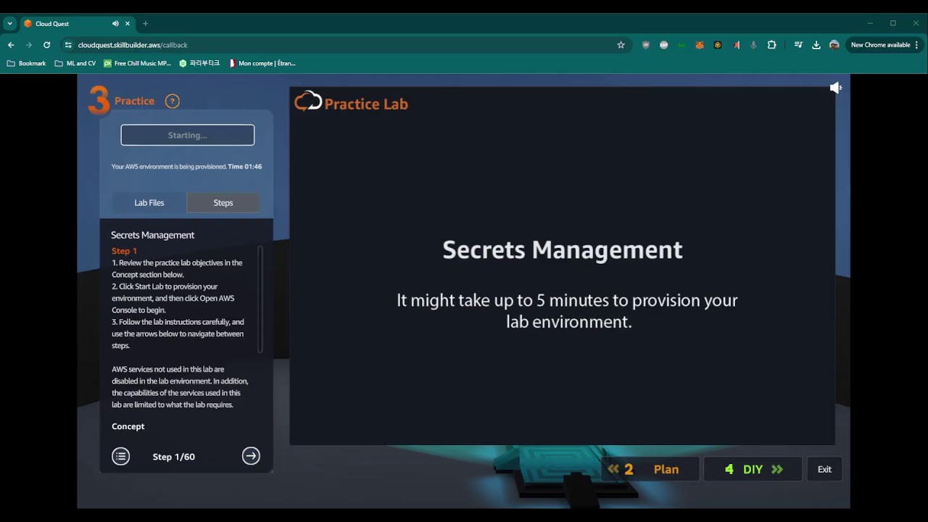The height and width of the screenshot is (522, 928).
Task: Open Chrome downloads icon
Action: pos(816,45)
